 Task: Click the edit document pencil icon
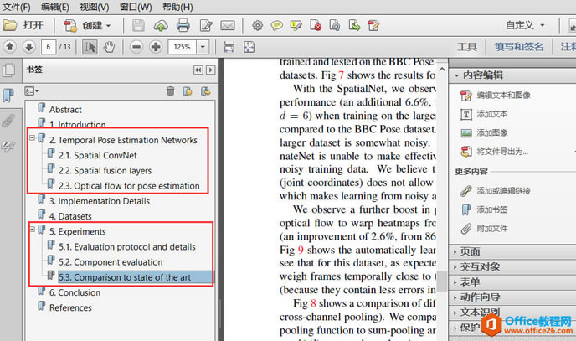[x=206, y=25]
